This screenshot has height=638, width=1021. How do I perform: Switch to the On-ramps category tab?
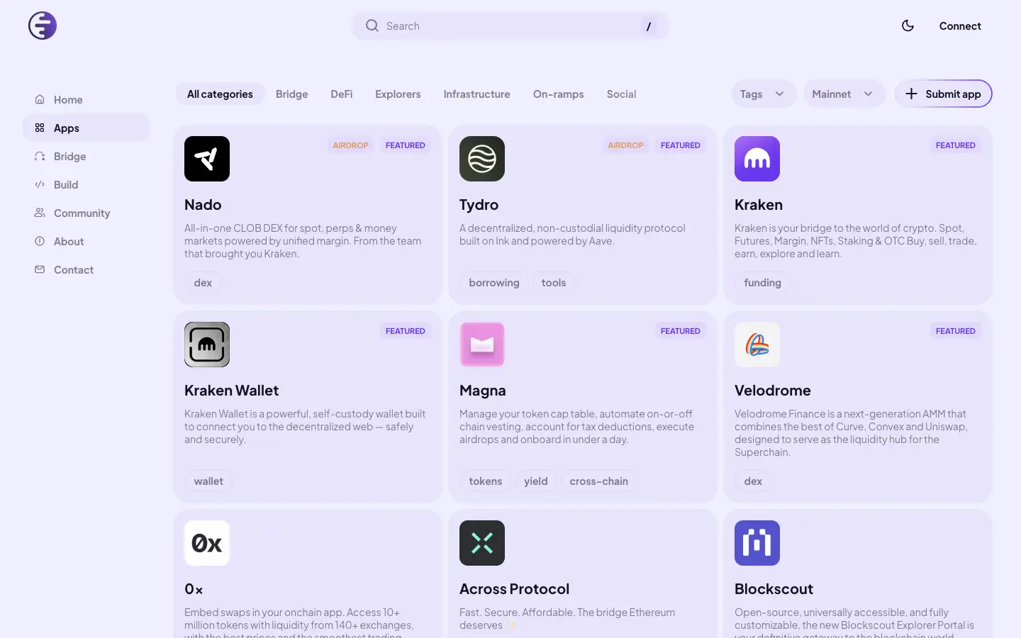[558, 94]
